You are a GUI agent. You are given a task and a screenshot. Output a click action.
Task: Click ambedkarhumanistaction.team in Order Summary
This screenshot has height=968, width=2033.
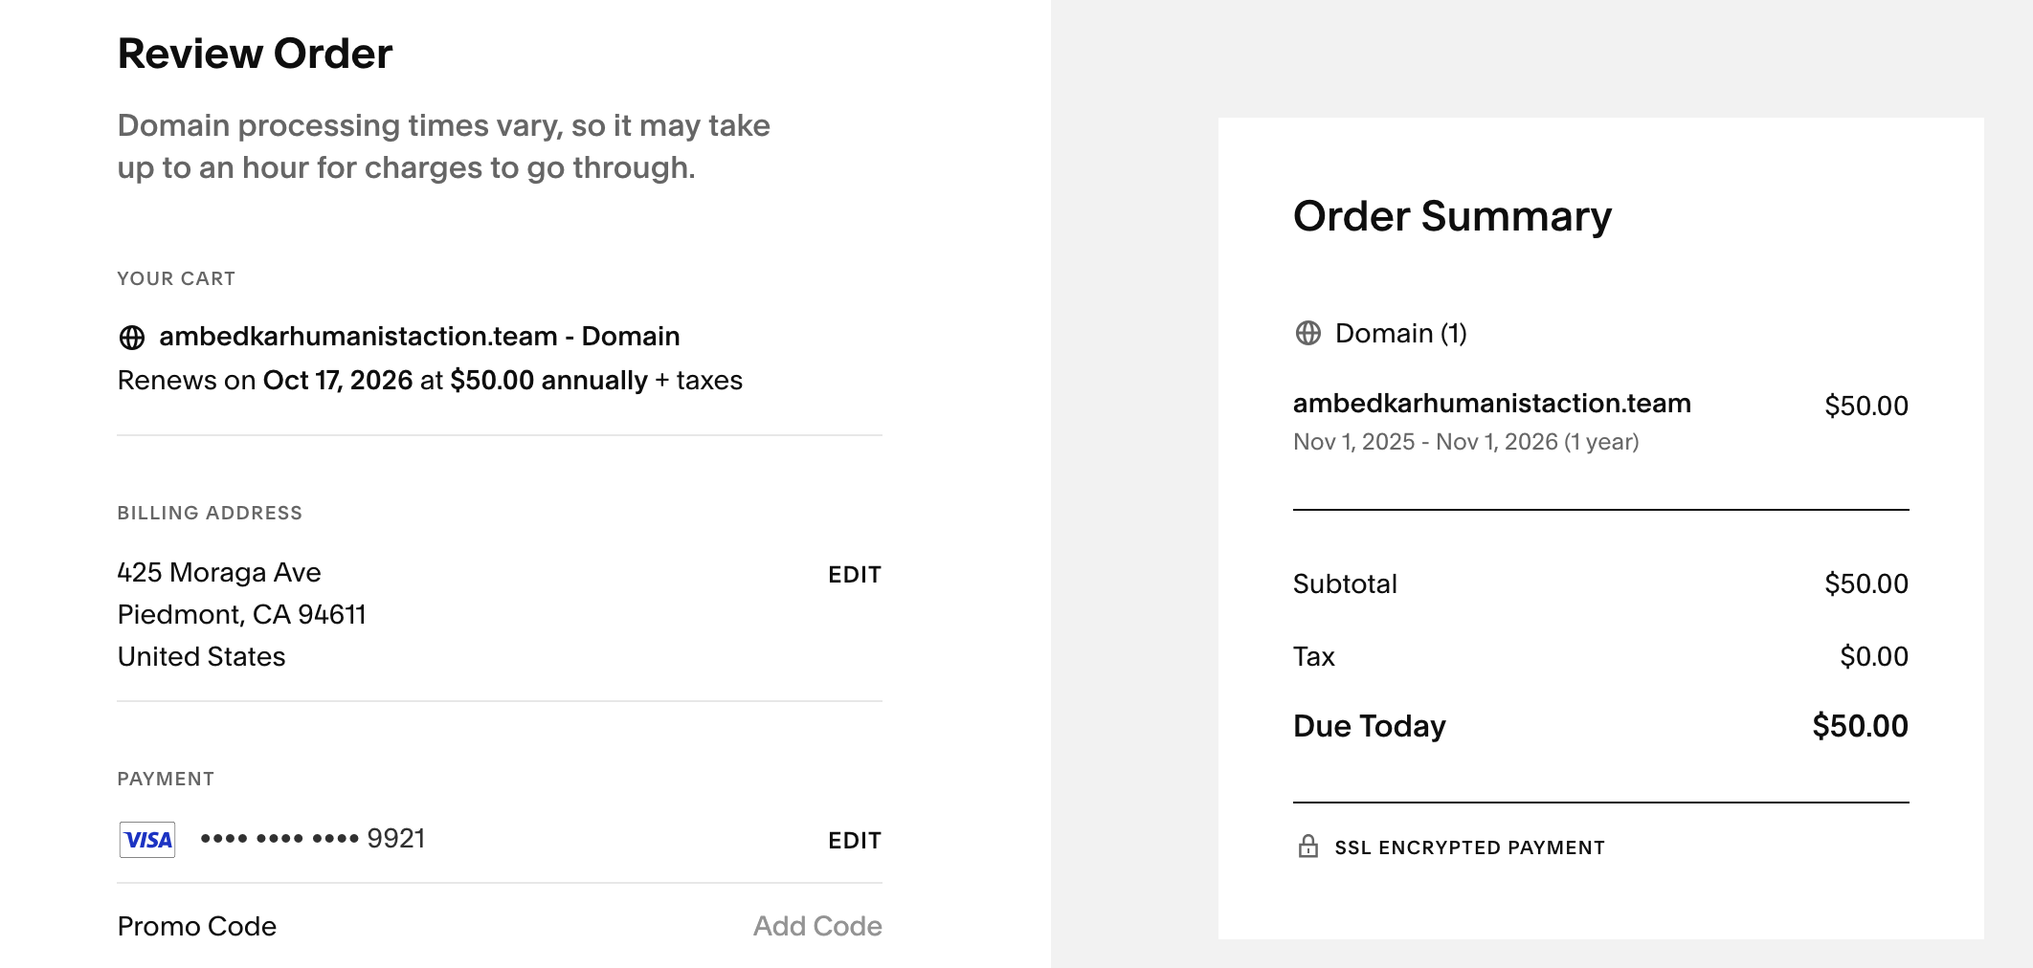(x=1491, y=404)
